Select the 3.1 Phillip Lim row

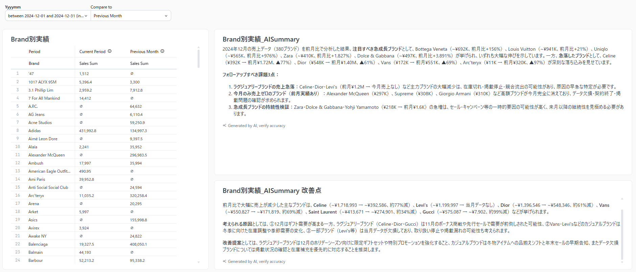[x=94, y=90]
